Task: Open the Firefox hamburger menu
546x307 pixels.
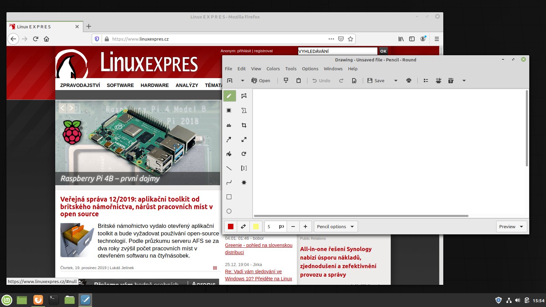Action: [x=436, y=39]
